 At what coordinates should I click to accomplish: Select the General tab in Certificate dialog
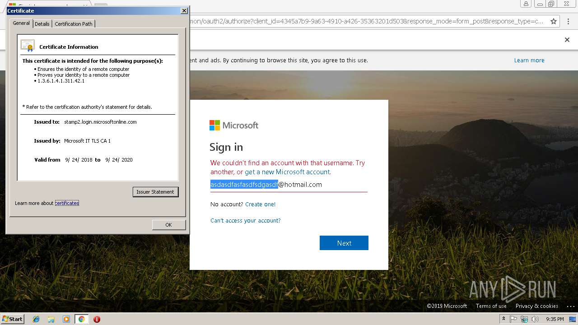point(21,23)
